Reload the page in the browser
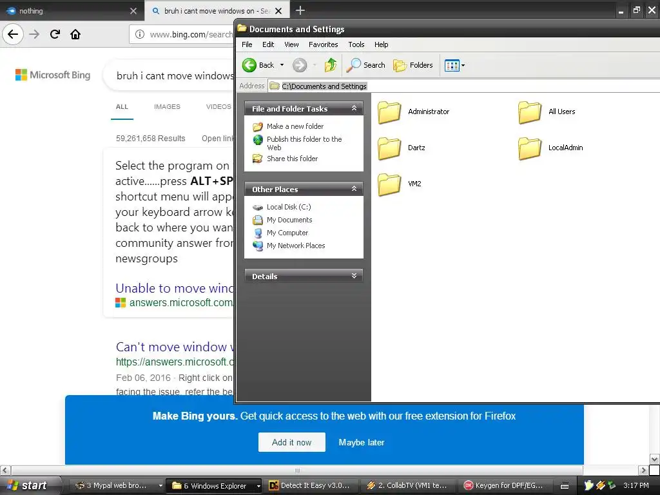 point(55,34)
